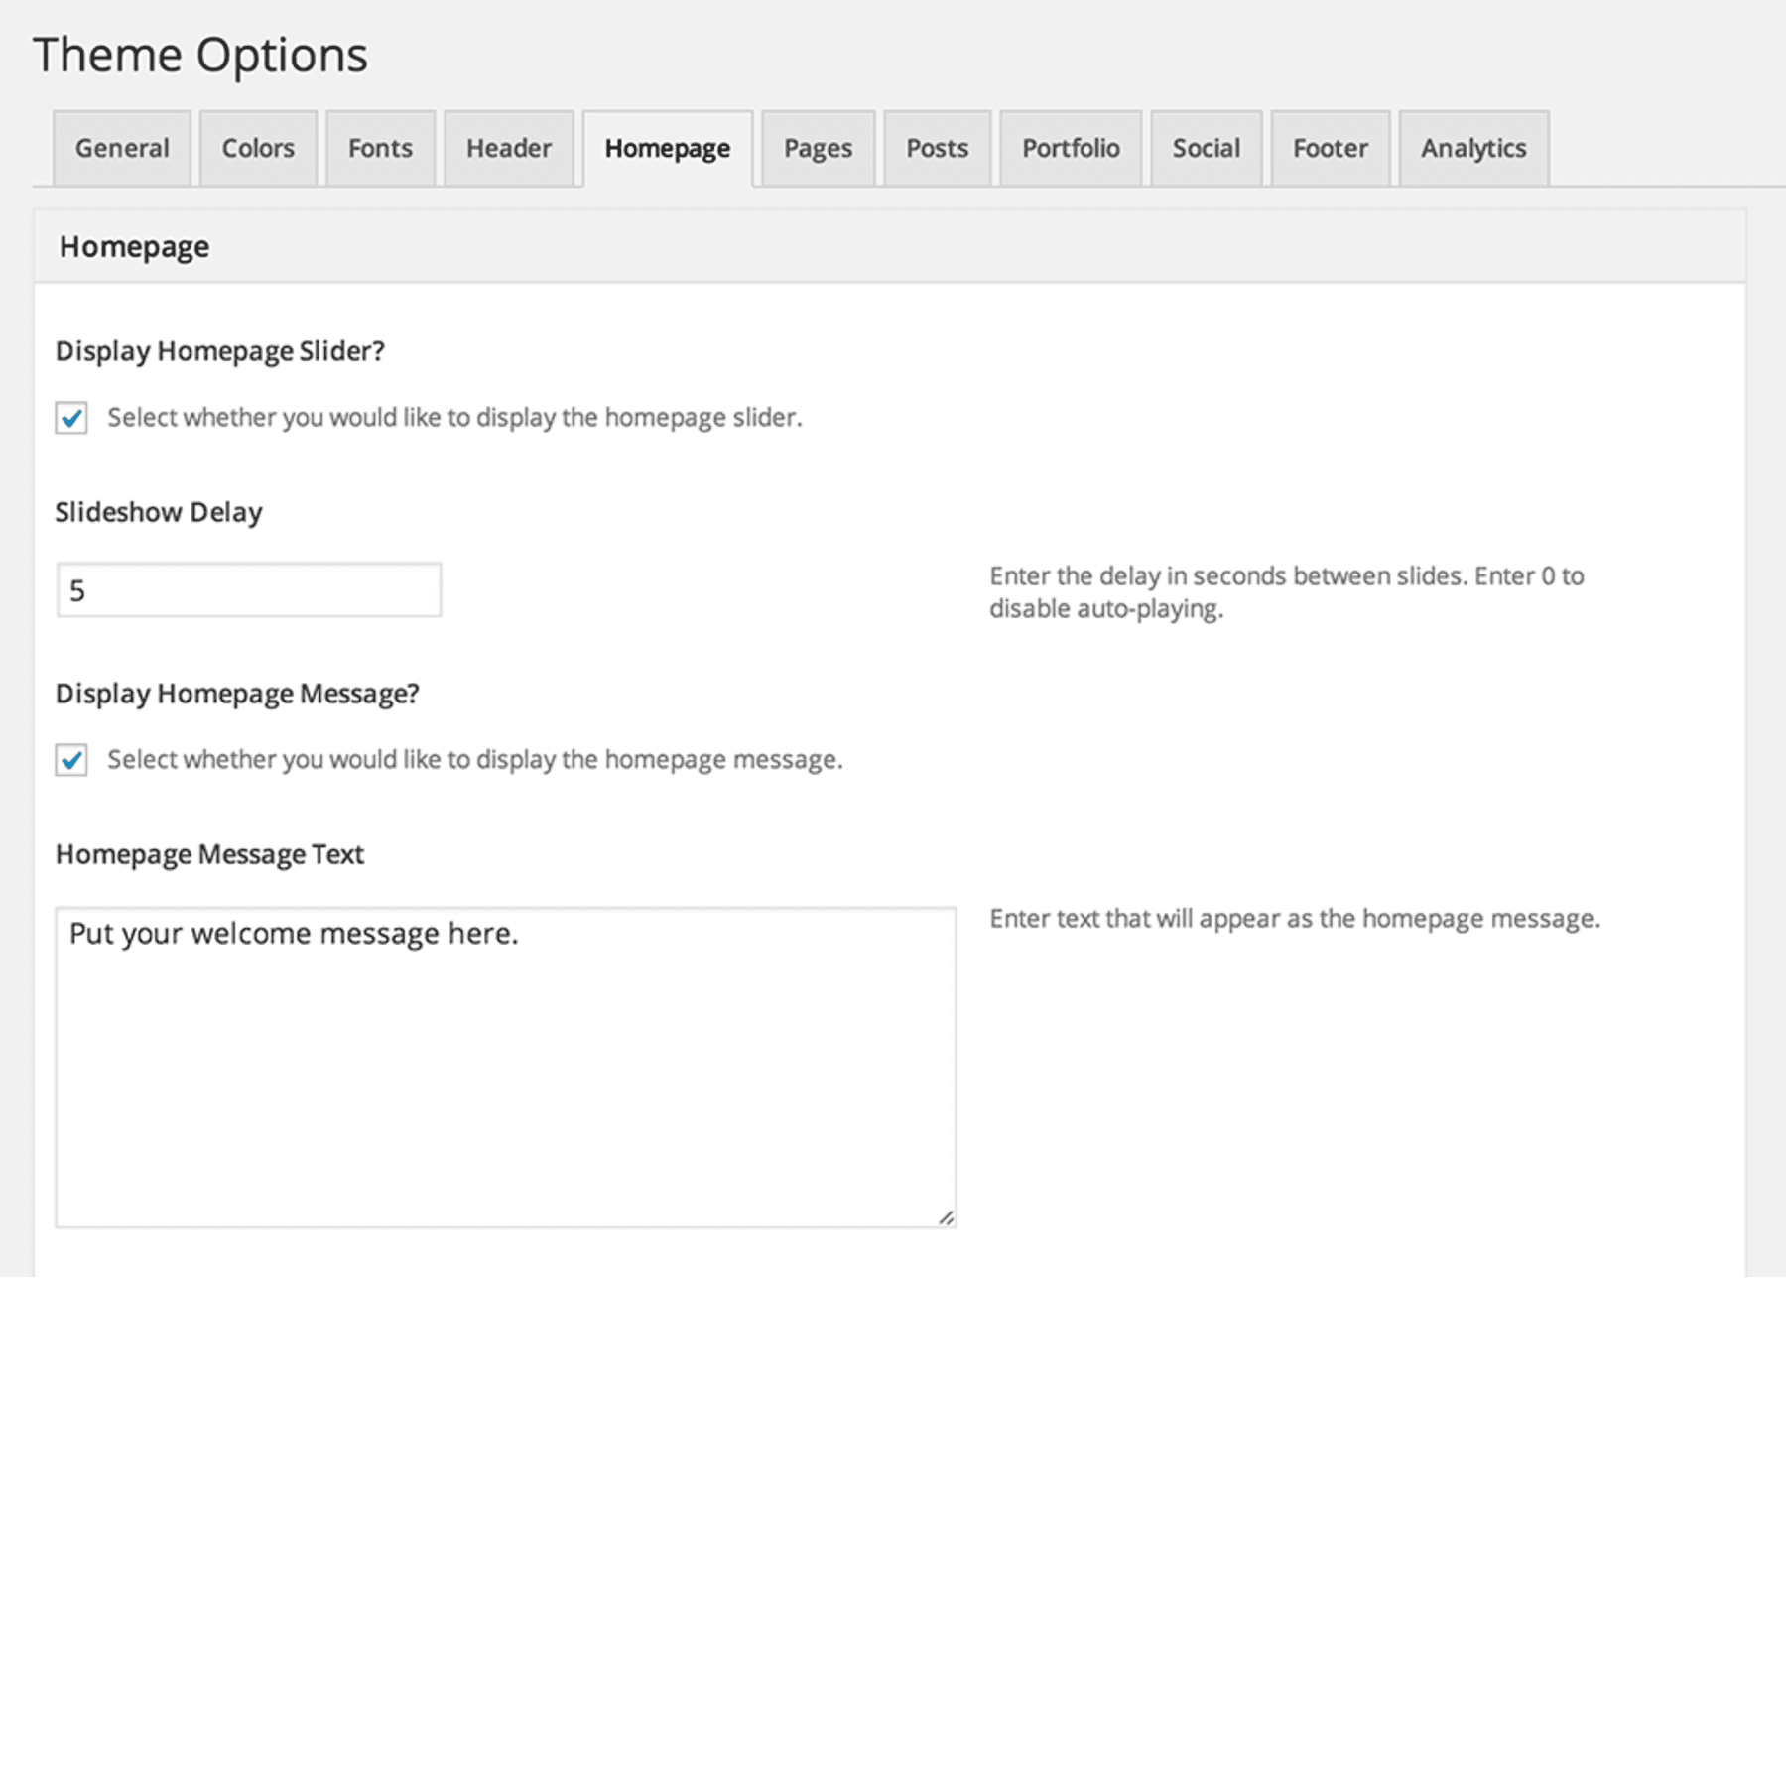The image size is (1786, 1786).
Task: Open the Analytics tab
Action: coord(1474,148)
